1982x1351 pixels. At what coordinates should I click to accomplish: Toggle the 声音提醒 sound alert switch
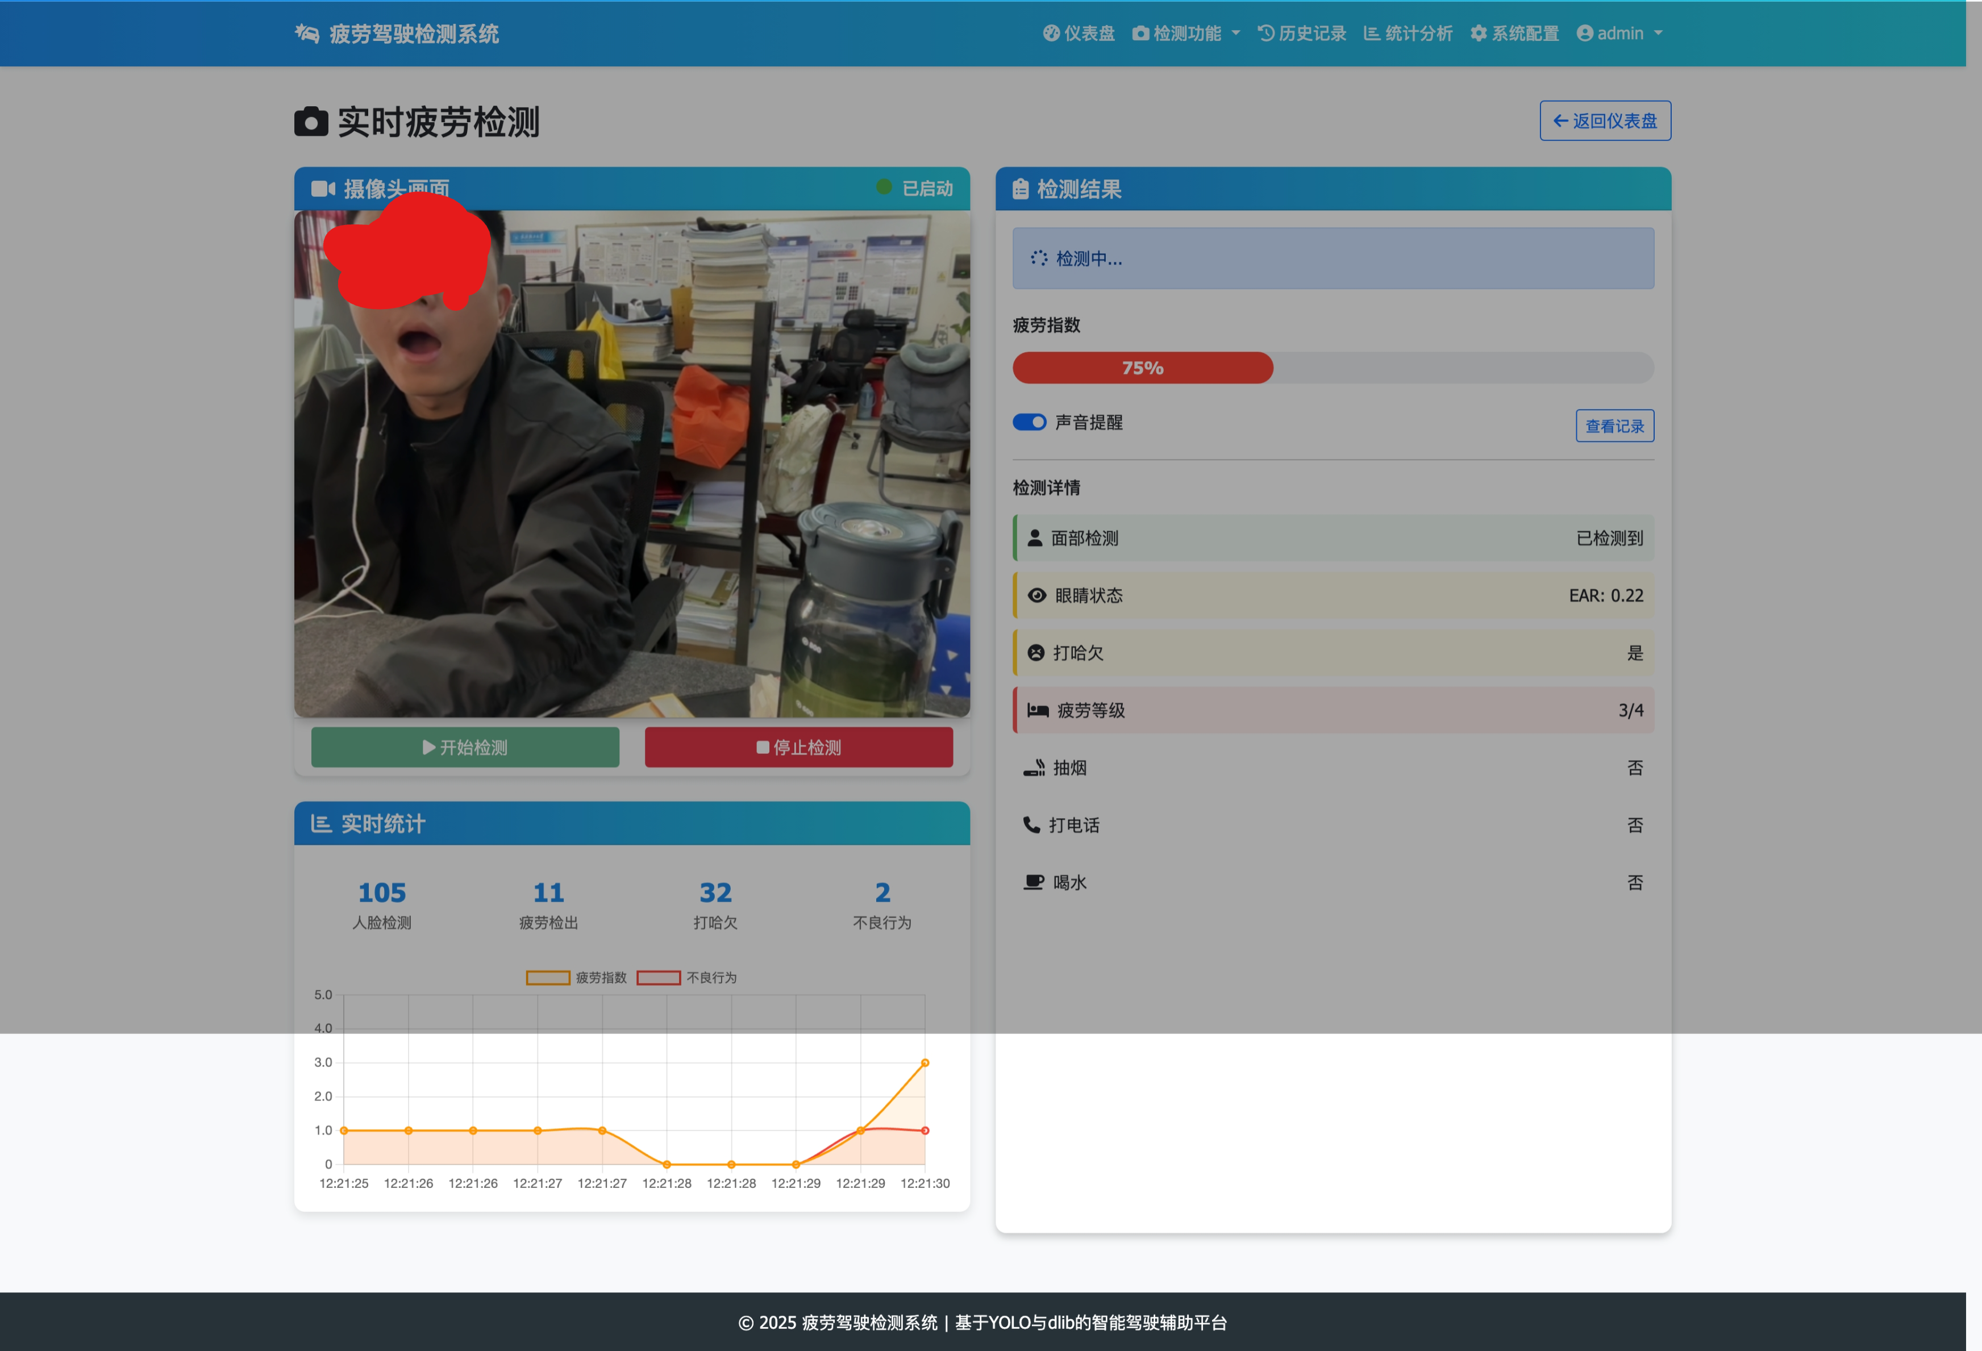(1030, 422)
